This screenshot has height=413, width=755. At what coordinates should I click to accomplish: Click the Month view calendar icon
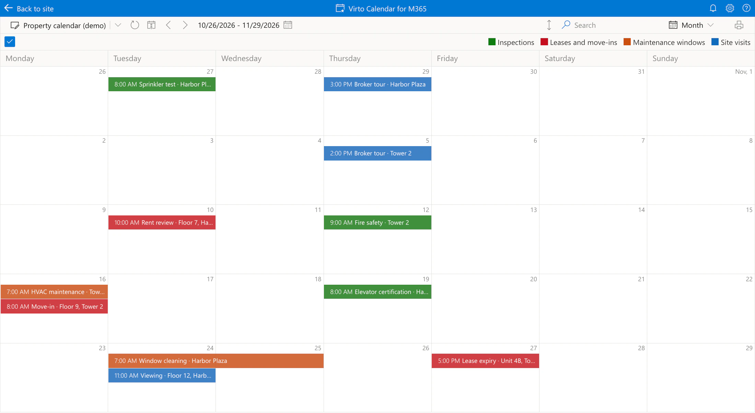tap(673, 25)
